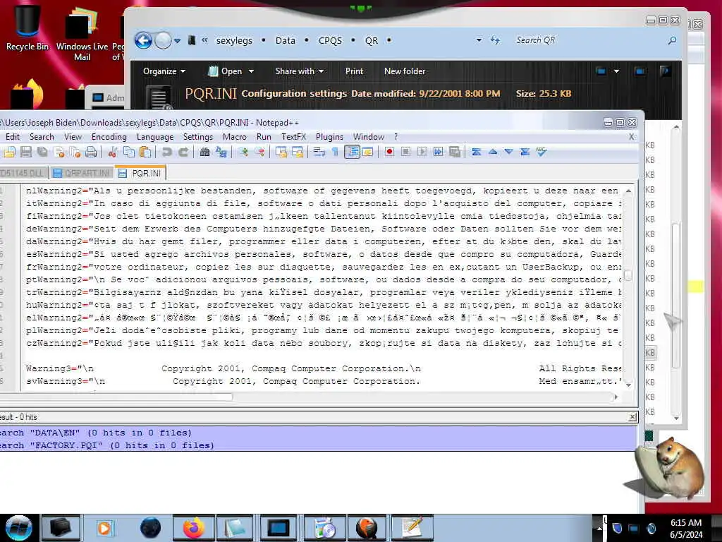Viewport: 722px width, 542px height.
Task: Open the Macro menu
Action: pyautogui.click(x=235, y=137)
